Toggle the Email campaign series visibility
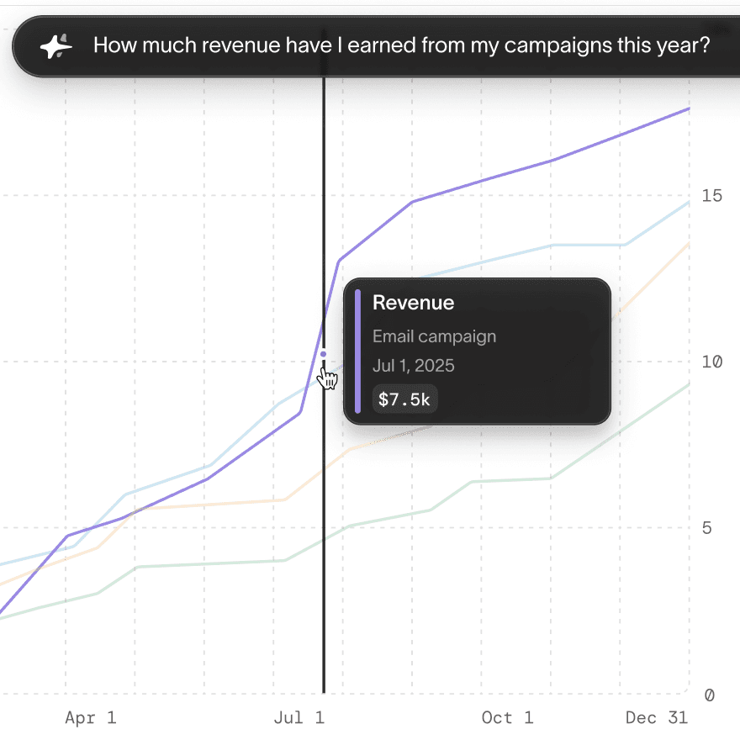Image resolution: width=740 pixels, height=740 pixels. 434,336
